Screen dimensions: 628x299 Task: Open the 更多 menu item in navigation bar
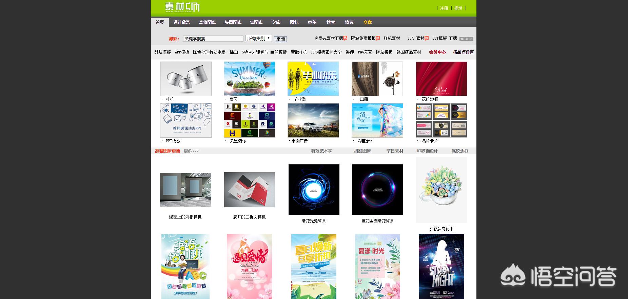[312, 22]
